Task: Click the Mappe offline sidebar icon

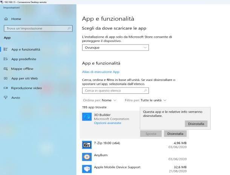Action: pos(6,69)
